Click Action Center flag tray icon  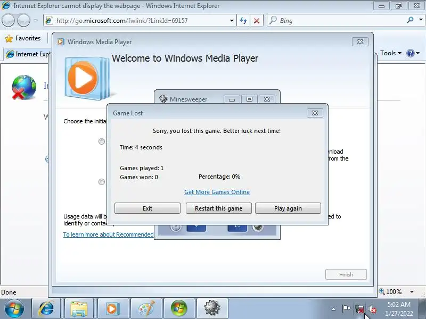[x=346, y=309]
